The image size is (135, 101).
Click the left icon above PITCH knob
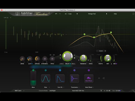pos(51,55)
